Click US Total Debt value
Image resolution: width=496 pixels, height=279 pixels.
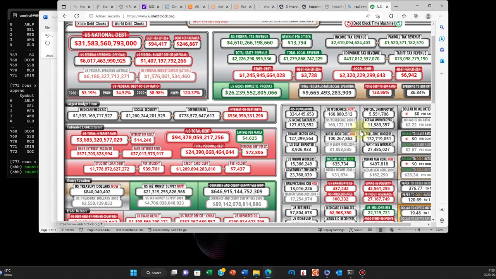(198, 138)
